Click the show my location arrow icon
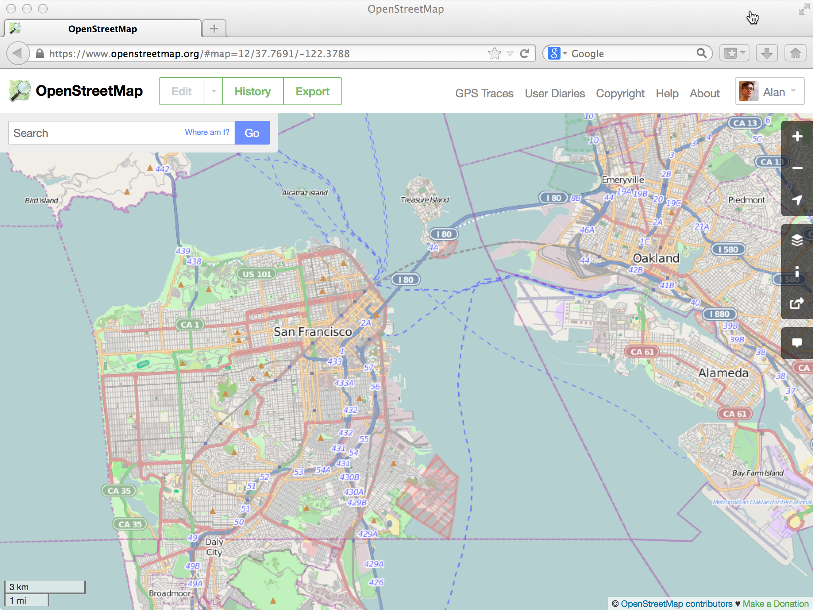 point(797,200)
